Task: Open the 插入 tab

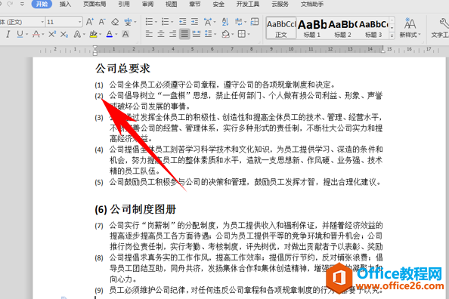Action: (65, 4)
